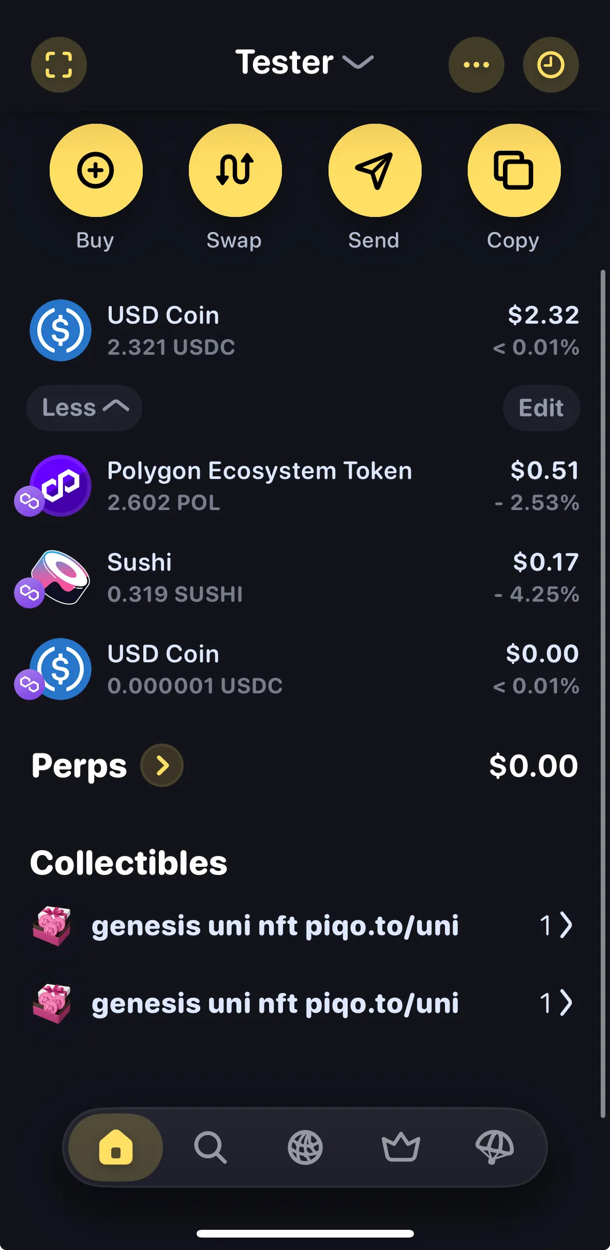This screenshot has height=1250, width=610.
Task: Open the transaction history clock icon
Action: coord(551,65)
